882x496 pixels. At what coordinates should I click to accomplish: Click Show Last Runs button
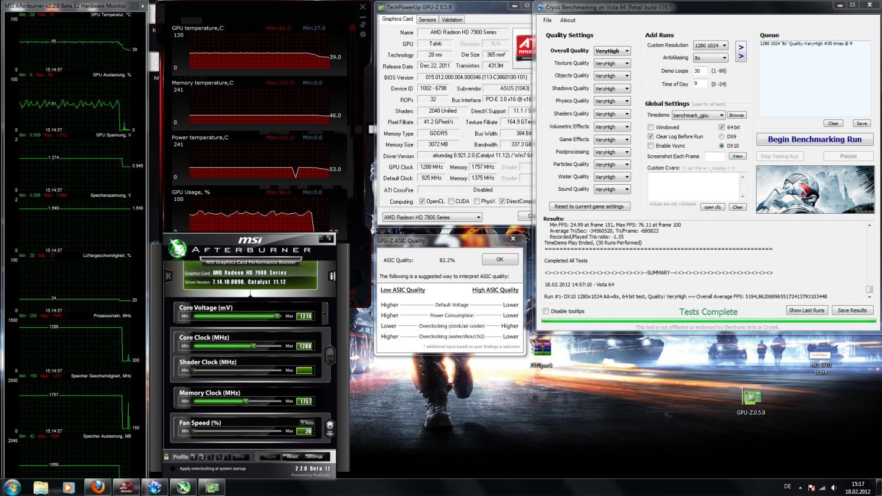[806, 311]
